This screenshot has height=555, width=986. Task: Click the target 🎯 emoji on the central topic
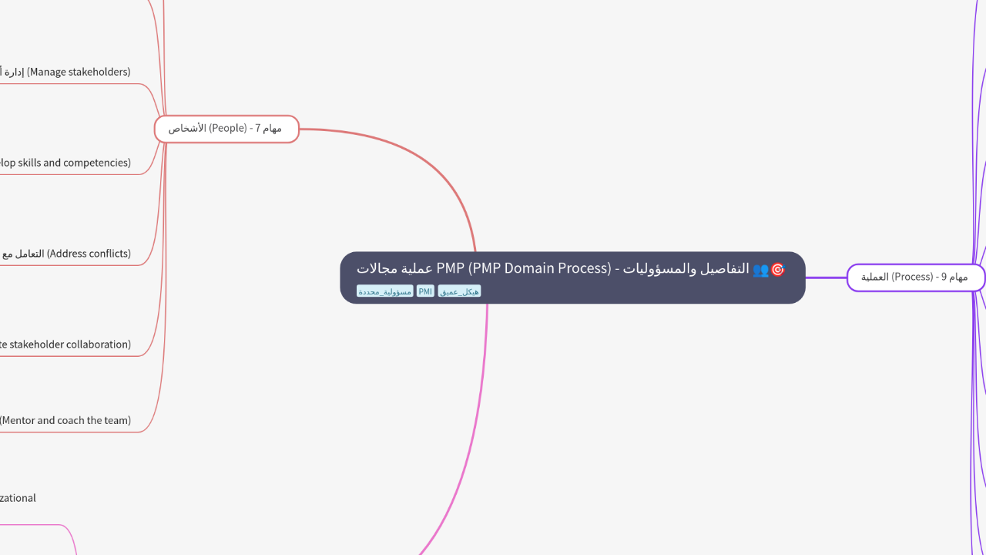tap(779, 268)
